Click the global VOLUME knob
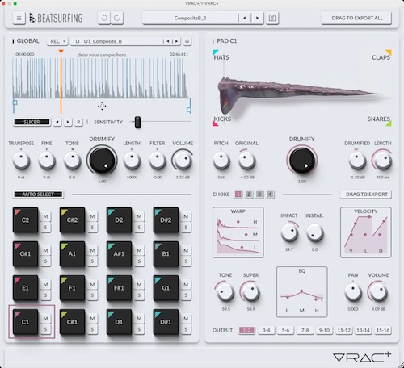The image size is (404, 368). 183,161
